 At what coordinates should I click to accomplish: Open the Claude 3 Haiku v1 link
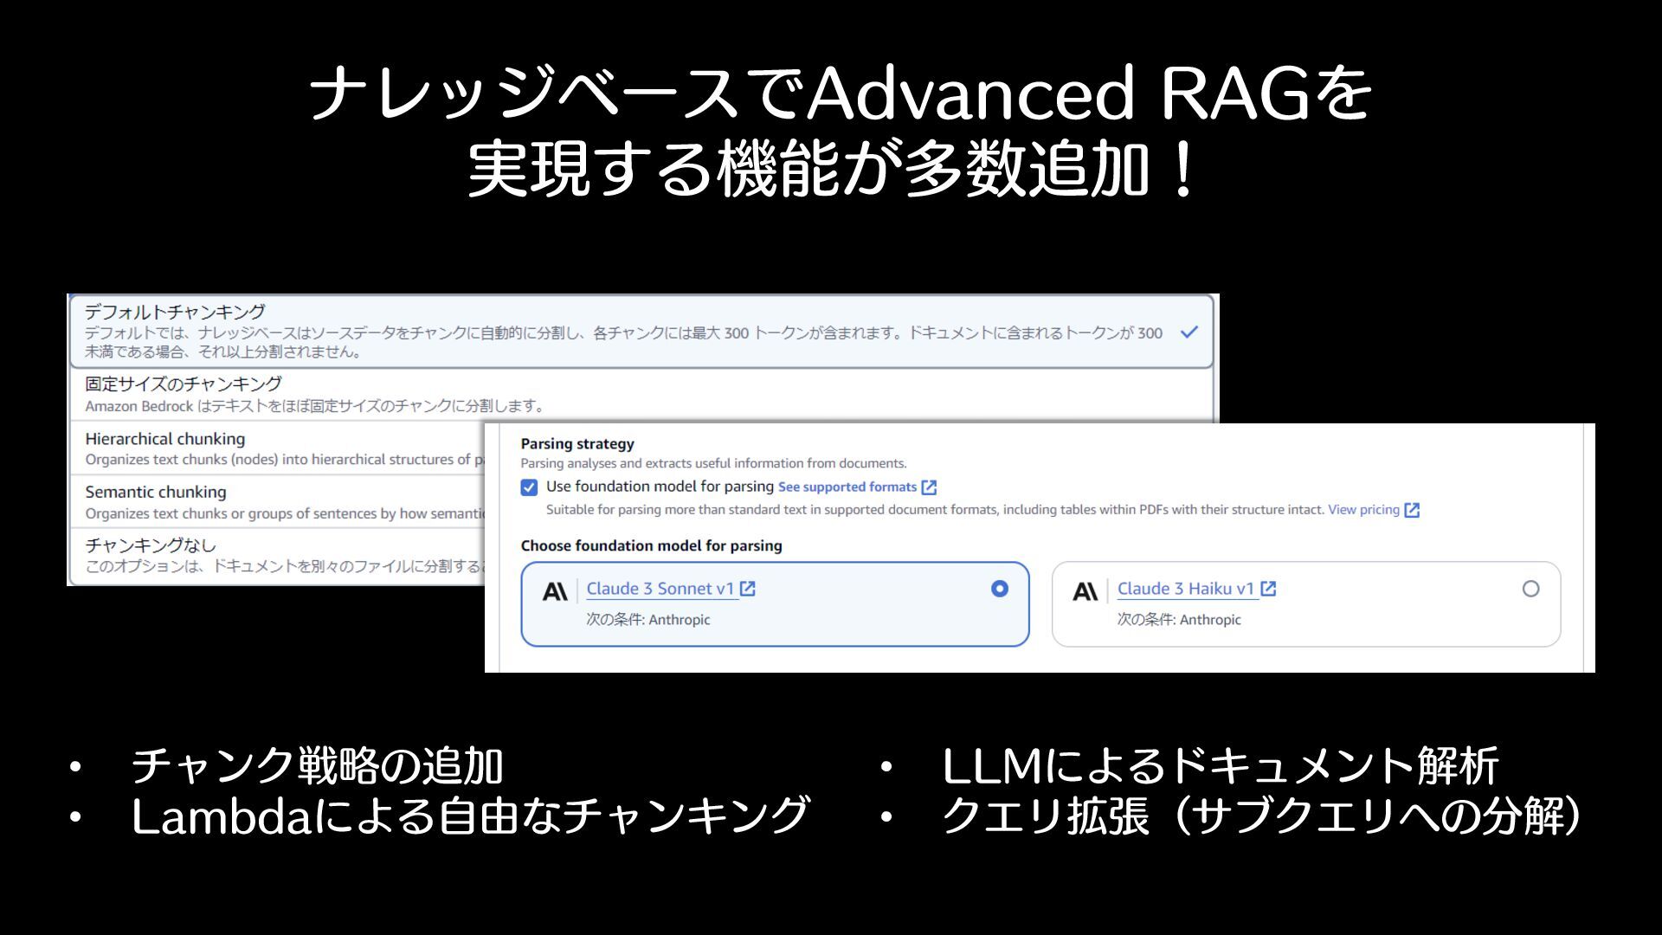pos(1185,589)
